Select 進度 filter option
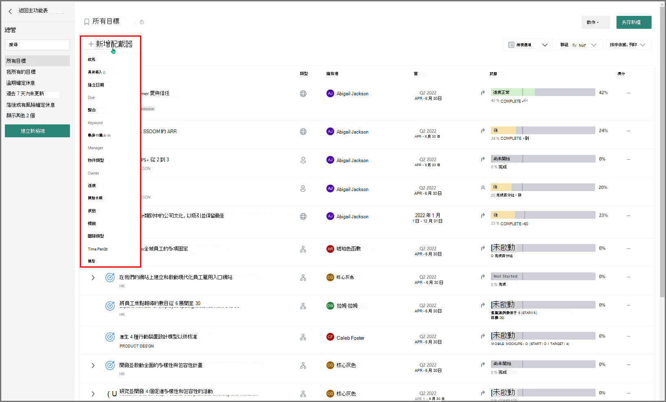The height and width of the screenshot is (402, 666). (x=92, y=186)
